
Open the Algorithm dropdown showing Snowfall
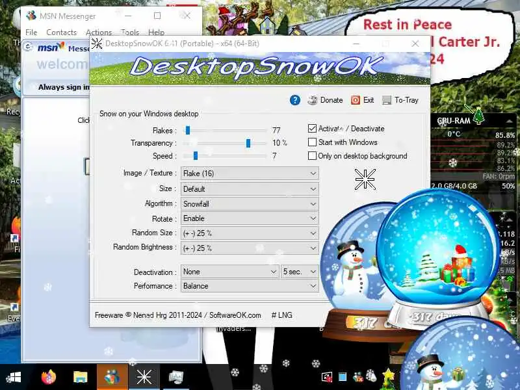pyautogui.click(x=250, y=203)
